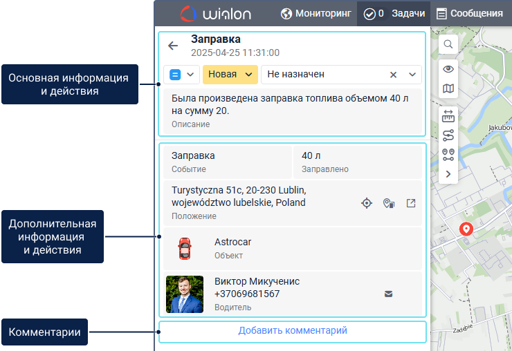The height and width of the screenshot is (351, 512).
Task: Expand the map tools with right chevron
Action: coord(448,174)
